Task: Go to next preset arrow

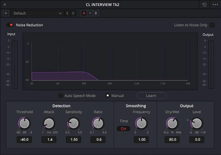Action: (x=73, y=13)
